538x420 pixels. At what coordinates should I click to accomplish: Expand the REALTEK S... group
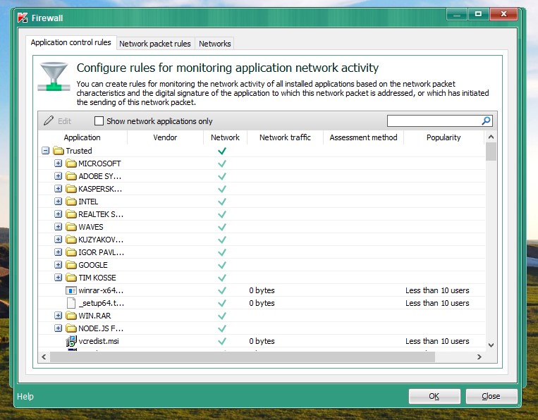[58, 214]
